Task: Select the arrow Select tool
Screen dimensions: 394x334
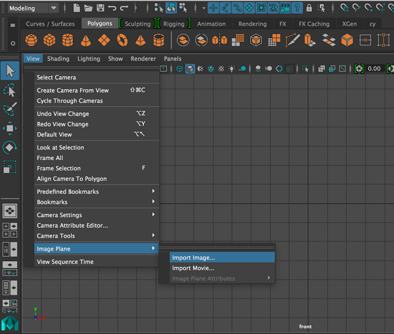Action: pyautogui.click(x=10, y=70)
